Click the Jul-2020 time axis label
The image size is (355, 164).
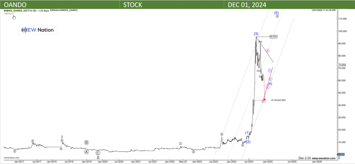[119, 162]
